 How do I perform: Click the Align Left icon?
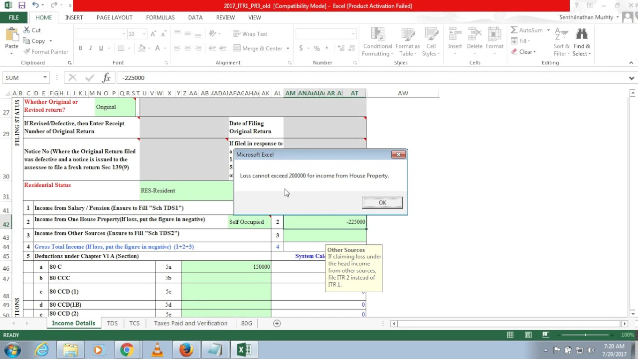point(177,48)
